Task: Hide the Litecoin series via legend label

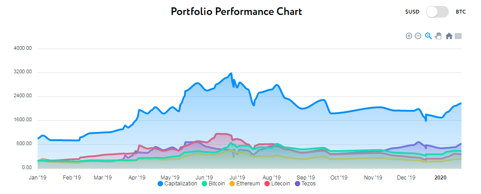Action: (283, 184)
